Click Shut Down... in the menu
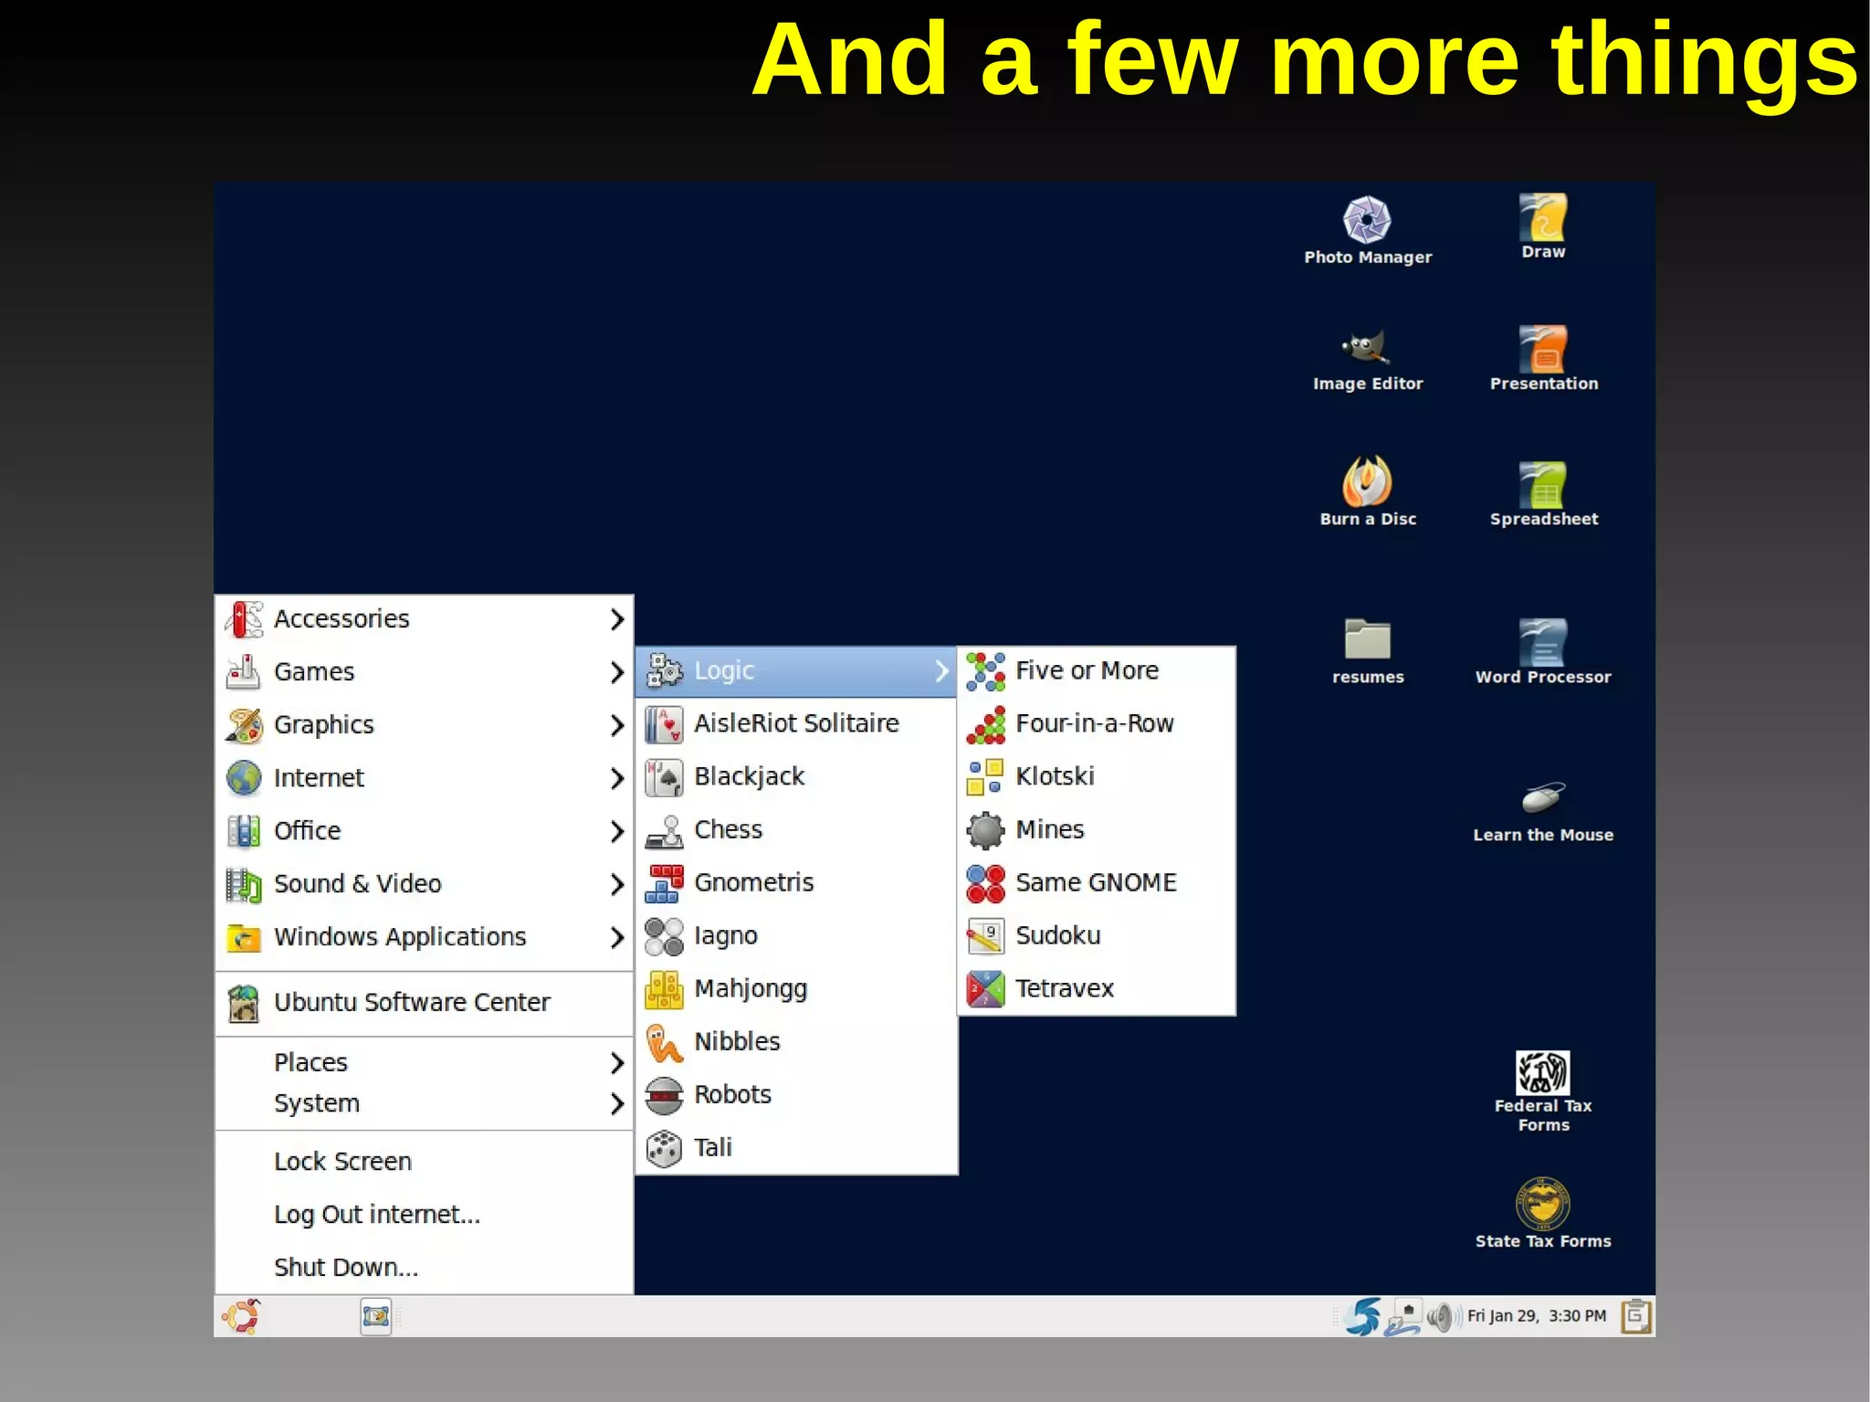The height and width of the screenshot is (1402, 1870). coord(345,1267)
